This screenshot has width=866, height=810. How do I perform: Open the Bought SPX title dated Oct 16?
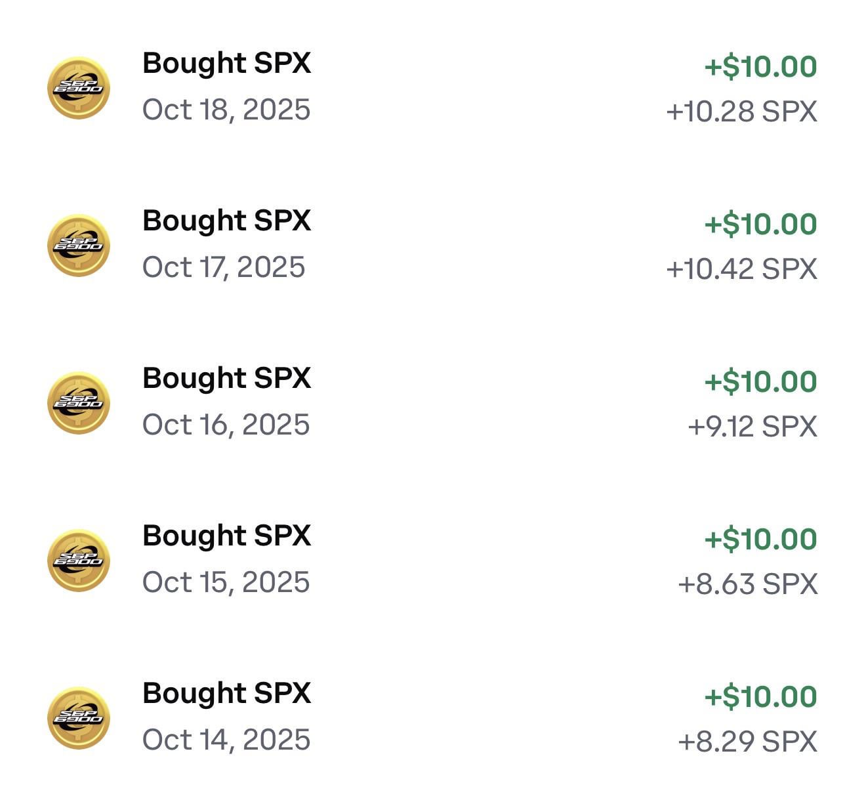226,379
